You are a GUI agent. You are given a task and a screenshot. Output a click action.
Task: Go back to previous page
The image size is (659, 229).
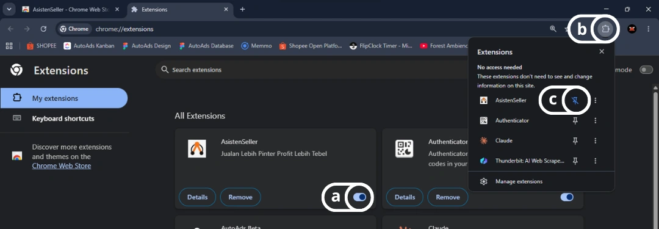click(10, 29)
